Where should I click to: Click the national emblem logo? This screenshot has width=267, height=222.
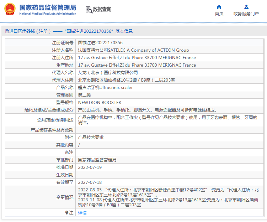tap(10, 9)
